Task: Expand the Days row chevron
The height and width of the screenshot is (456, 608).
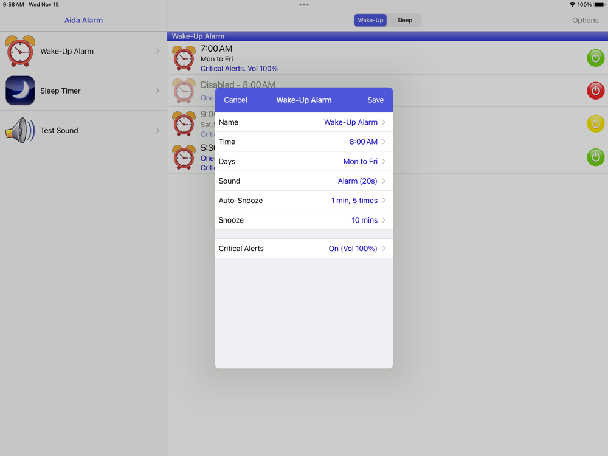Action: 384,161
